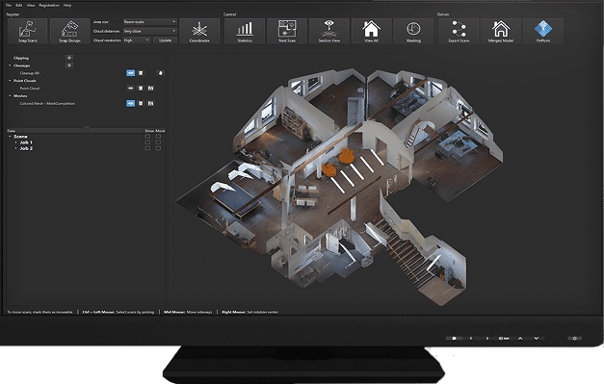Click the View All house icon
This screenshot has height=384, width=604.
[x=371, y=31]
